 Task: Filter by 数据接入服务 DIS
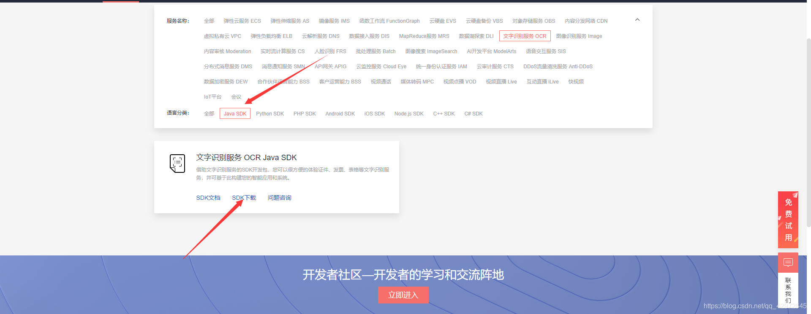pos(369,36)
